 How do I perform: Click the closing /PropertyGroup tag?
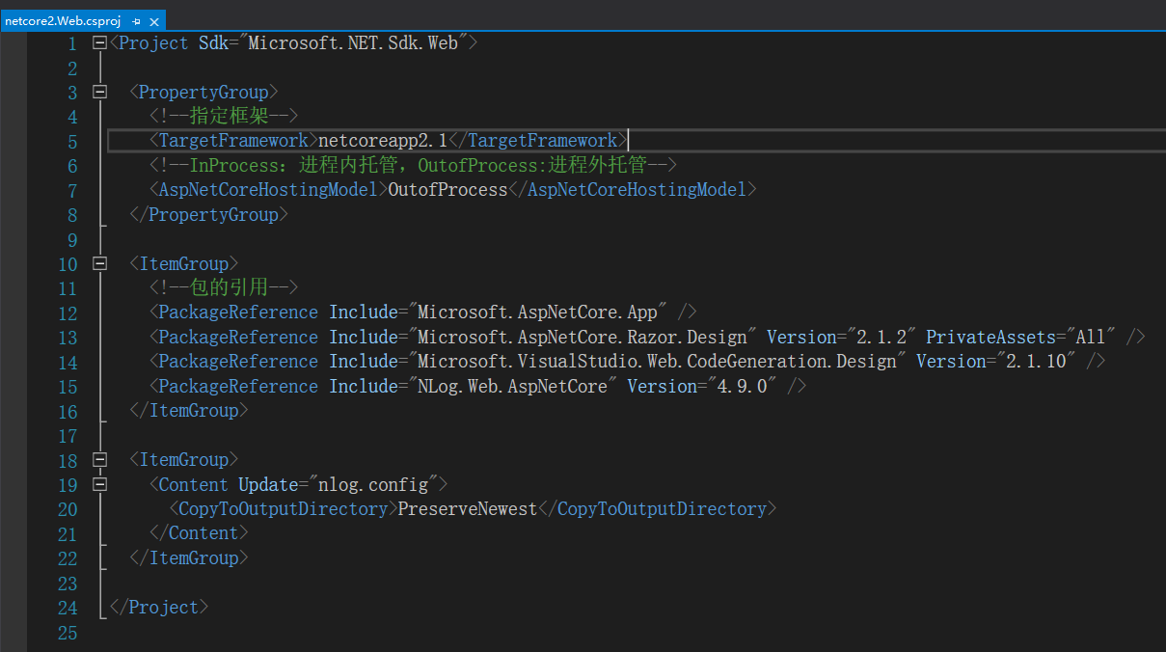pos(208,215)
